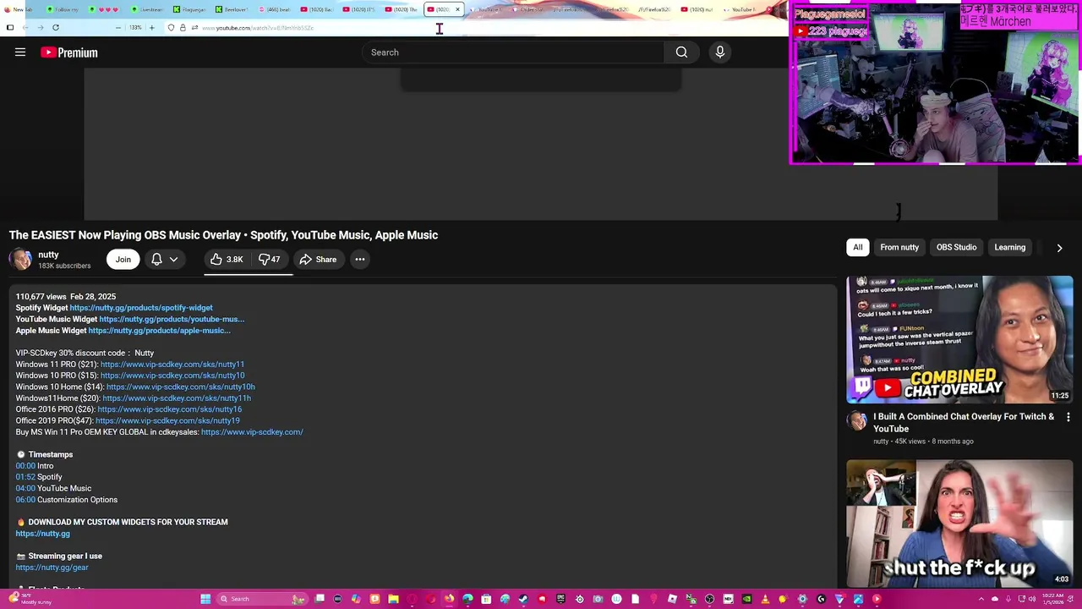Open the 'shut the f*ck up' video thumbnail
1082x609 pixels.
(x=959, y=524)
